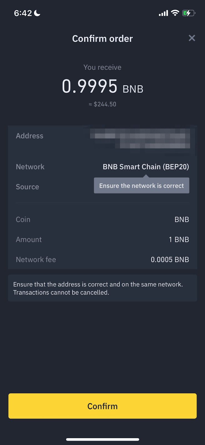
Task: Tap the 0.9995 BNB receive amount
Action: point(102,86)
